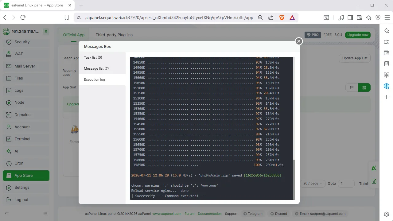Click the PRO badge in header

(x=313, y=35)
